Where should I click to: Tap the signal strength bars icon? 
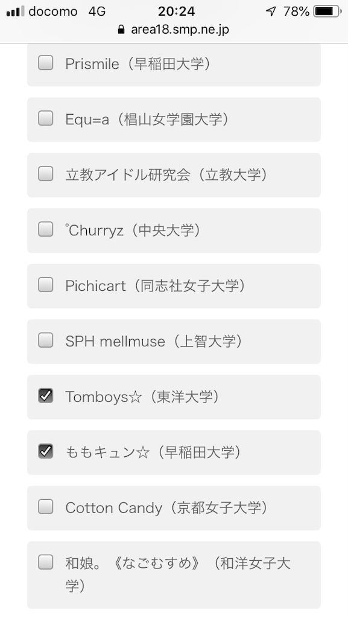15,11
